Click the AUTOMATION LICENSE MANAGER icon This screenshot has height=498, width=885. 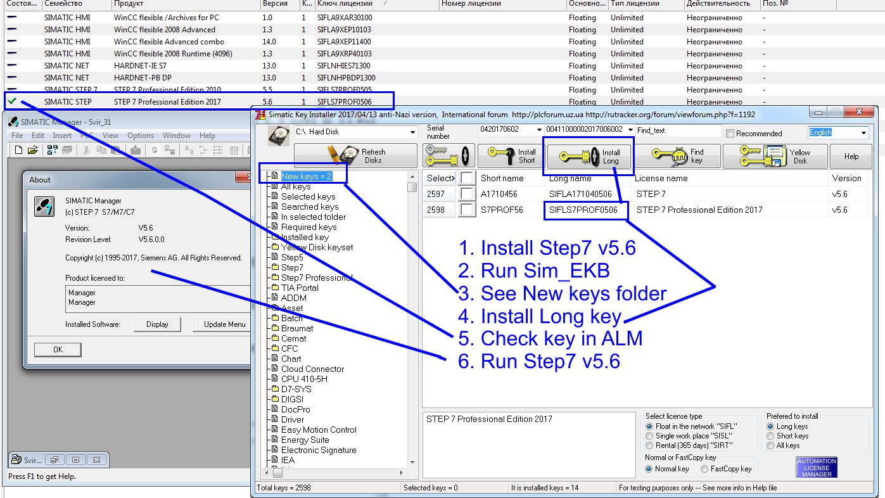(x=816, y=467)
